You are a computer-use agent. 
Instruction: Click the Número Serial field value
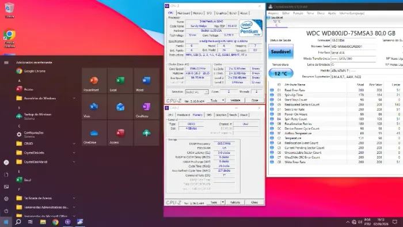(x=353, y=47)
